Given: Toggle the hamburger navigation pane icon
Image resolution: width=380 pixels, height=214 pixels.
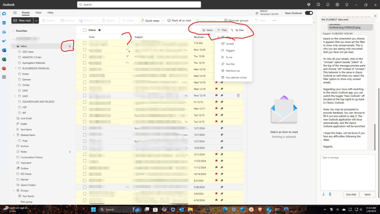Looking at the screenshot, I should point(15,13).
